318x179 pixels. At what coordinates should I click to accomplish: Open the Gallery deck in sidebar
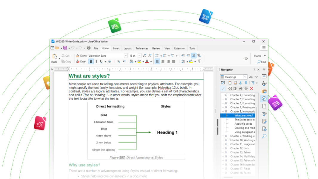tap(264, 91)
